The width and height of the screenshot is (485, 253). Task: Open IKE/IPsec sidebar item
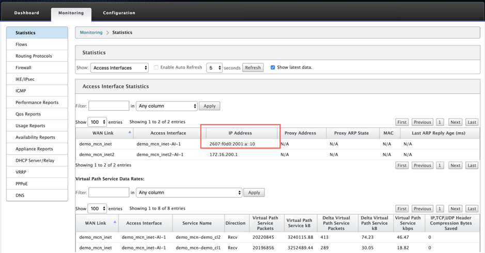point(37,79)
